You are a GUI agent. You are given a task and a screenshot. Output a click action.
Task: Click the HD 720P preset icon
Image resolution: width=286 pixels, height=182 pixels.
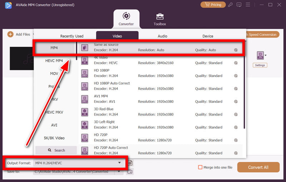pos(85,138)
